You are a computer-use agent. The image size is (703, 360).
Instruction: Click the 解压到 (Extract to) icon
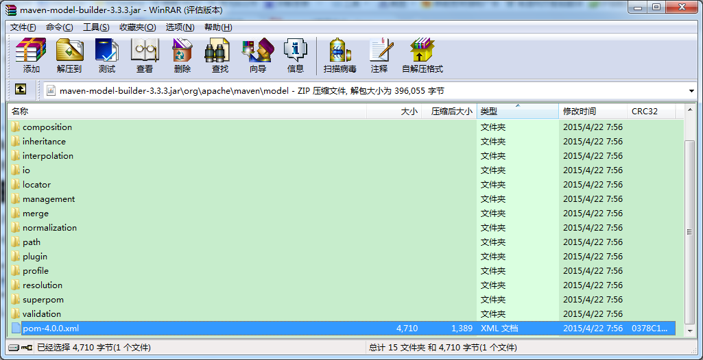[69, 56]
